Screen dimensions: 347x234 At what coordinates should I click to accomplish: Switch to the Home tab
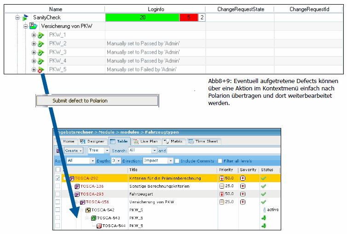(69, 141)
